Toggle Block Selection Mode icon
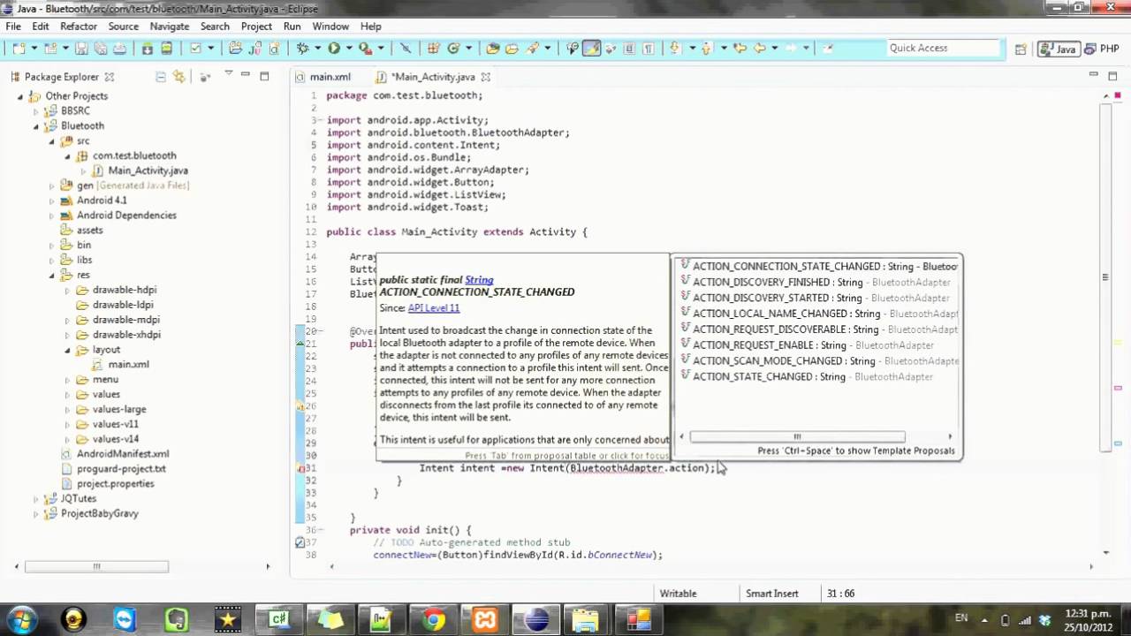Image resolution: width=1131 pixels, height=636 pixels. pyautogui.click(x=629, y=49)
